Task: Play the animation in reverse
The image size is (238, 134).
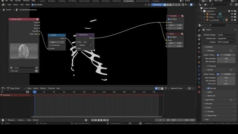Action: tap(98, 120)
